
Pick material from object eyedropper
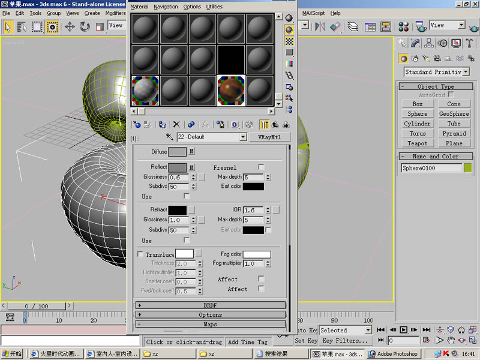(x=169, y=137)
